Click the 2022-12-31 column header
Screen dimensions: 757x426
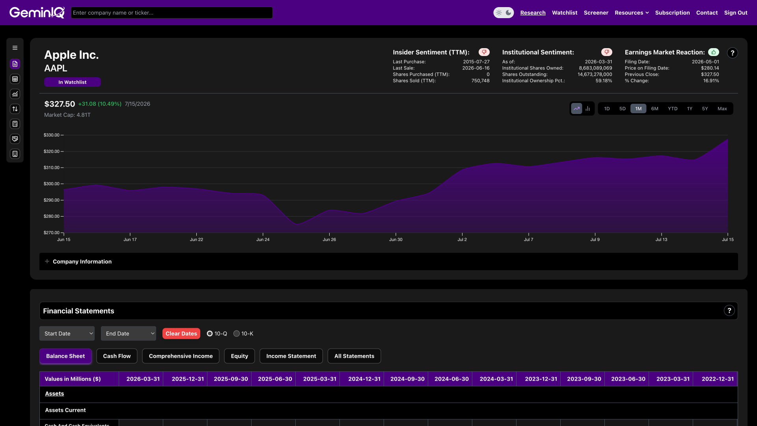715,379
